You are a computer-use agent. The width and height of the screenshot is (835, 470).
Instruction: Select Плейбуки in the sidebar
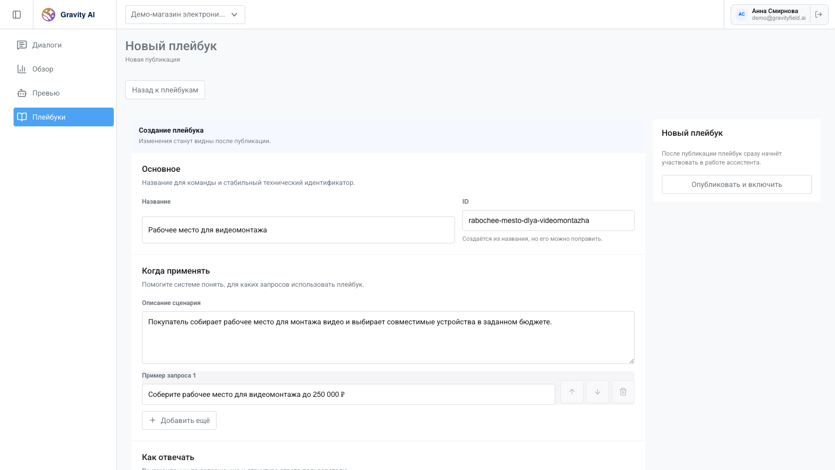coord(64,117)
